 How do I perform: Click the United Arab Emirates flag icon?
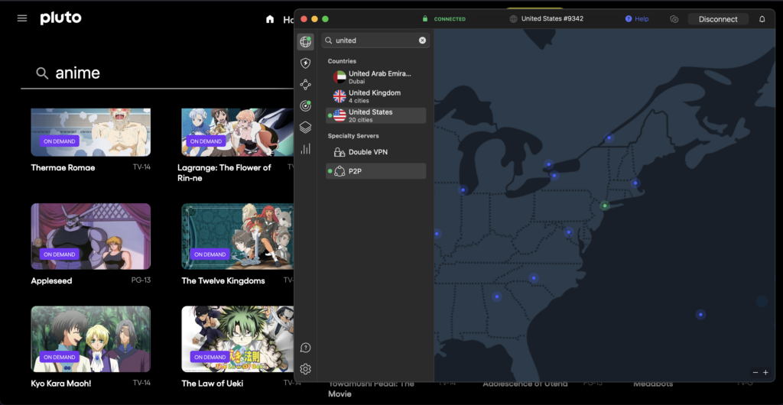pyautogui.click(x=340, y=77)
